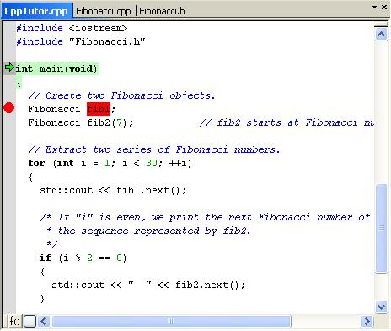
Task: Click the red breakpoint marker in margin
Action: pos(9,108)
